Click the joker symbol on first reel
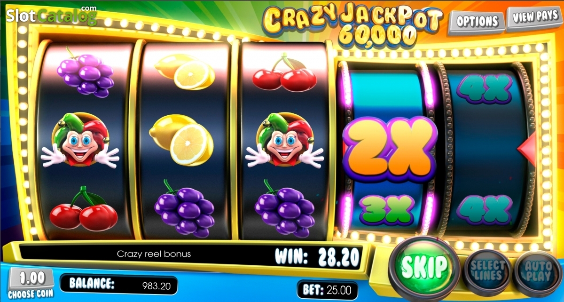This screenshot has width=564, height=302. 80,140
